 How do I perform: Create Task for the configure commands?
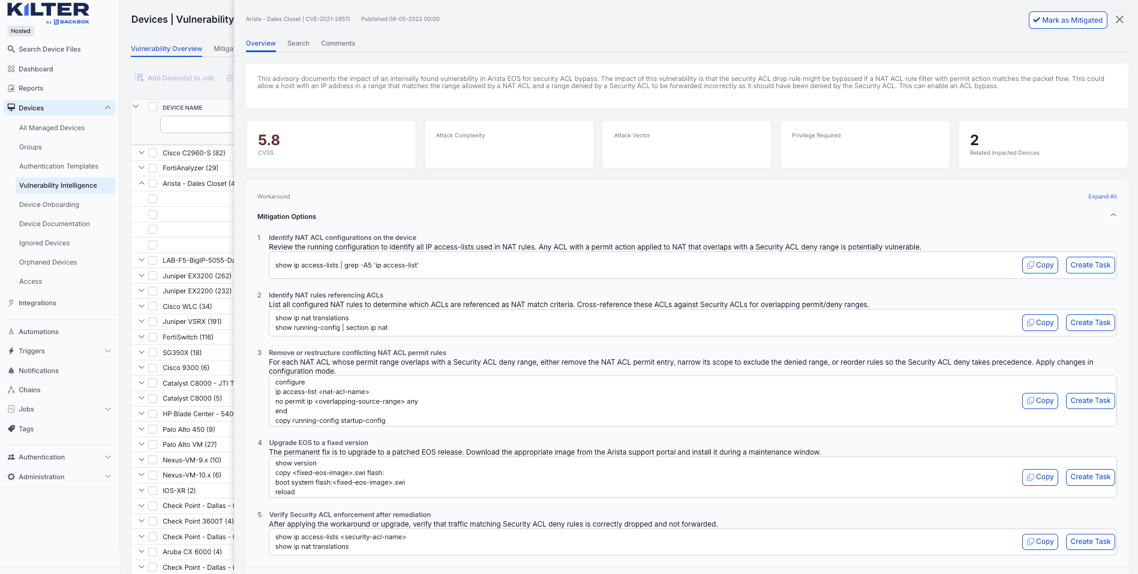tap(1090, 401)
